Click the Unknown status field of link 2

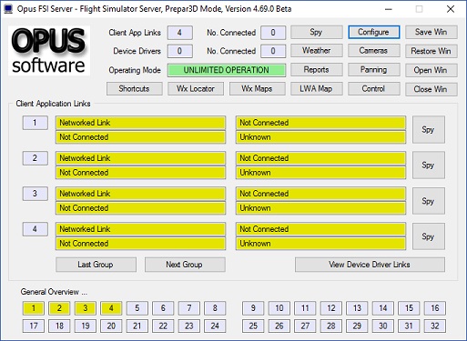[320, 173]
